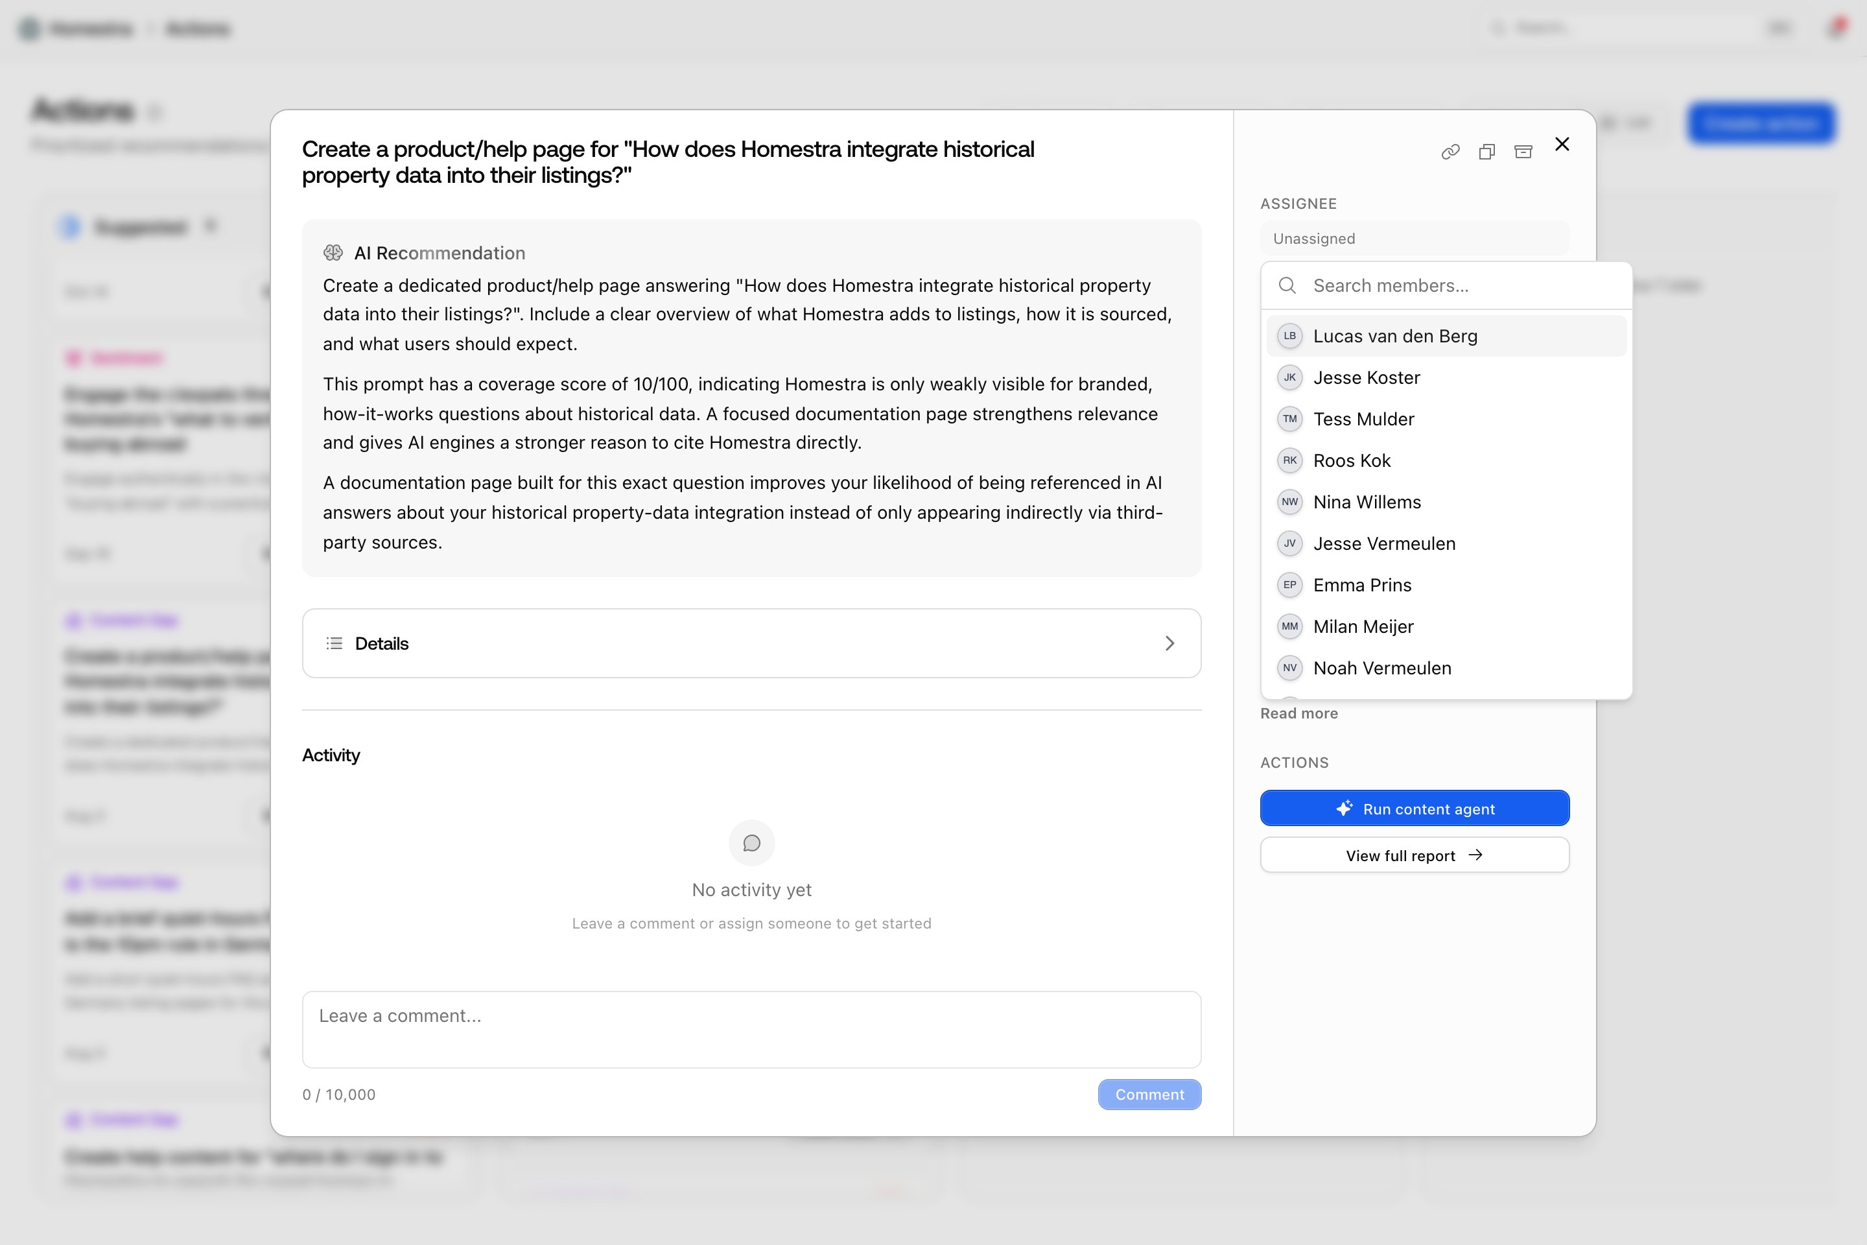Click the sparkle icon on Run content agent
Image resolution: width=1867 pixels, height=1245 pixels.
click(1344, 809)
